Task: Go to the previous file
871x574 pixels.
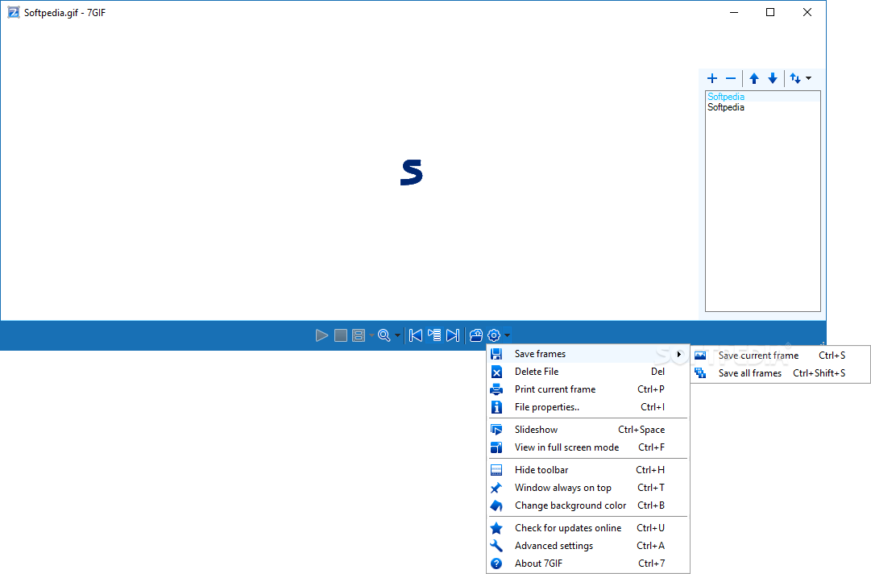Action: pyautogui.click(x=416, y=335)
